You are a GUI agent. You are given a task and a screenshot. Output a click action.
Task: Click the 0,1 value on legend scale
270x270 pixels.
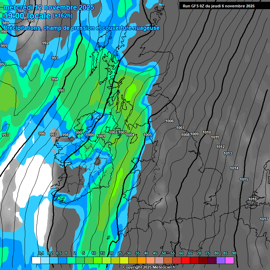click(41, 253)
